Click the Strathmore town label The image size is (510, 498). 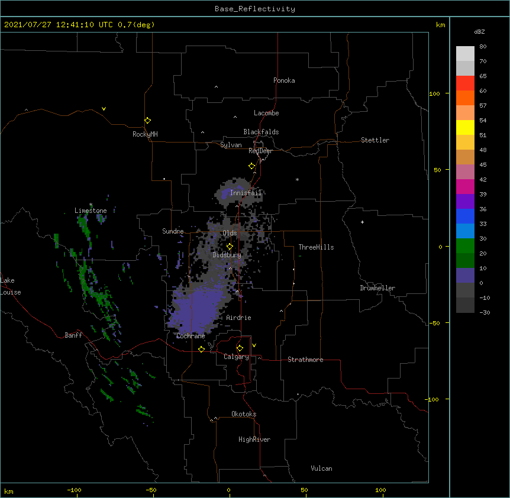pyautogui.click(x=305, y=360)
